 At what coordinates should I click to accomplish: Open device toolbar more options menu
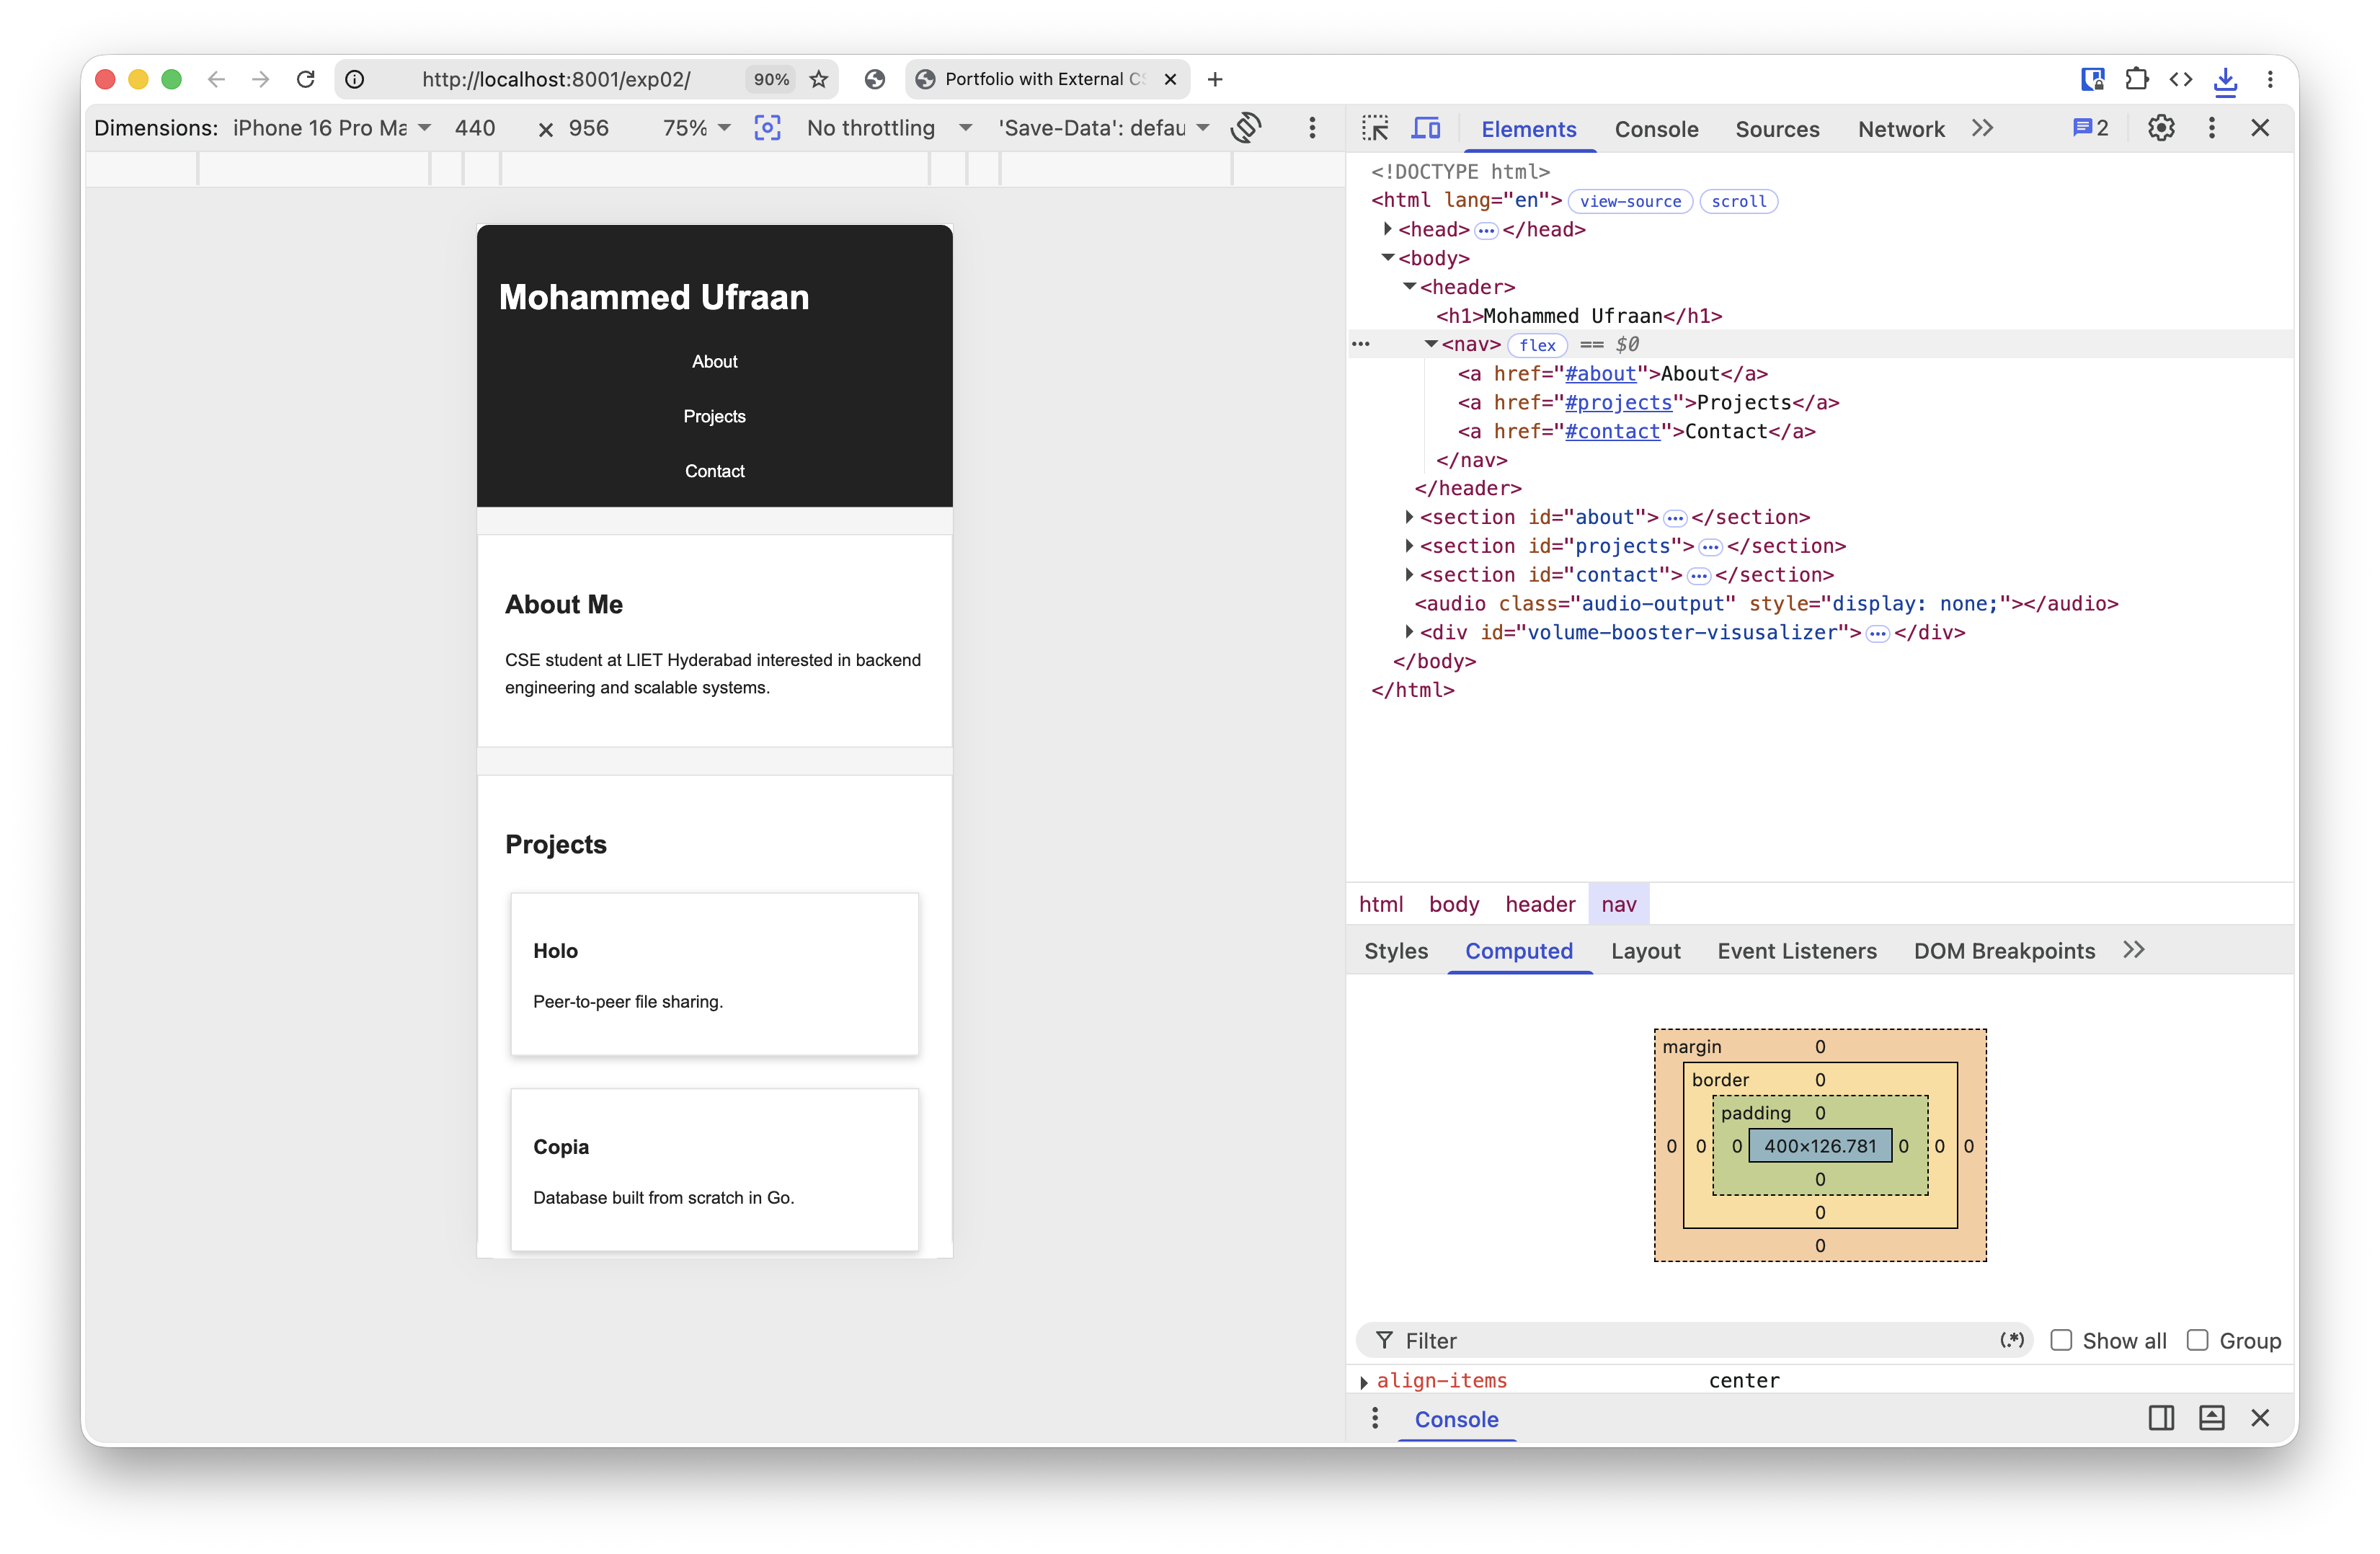pyautogui.click(x=1312, y=128)
